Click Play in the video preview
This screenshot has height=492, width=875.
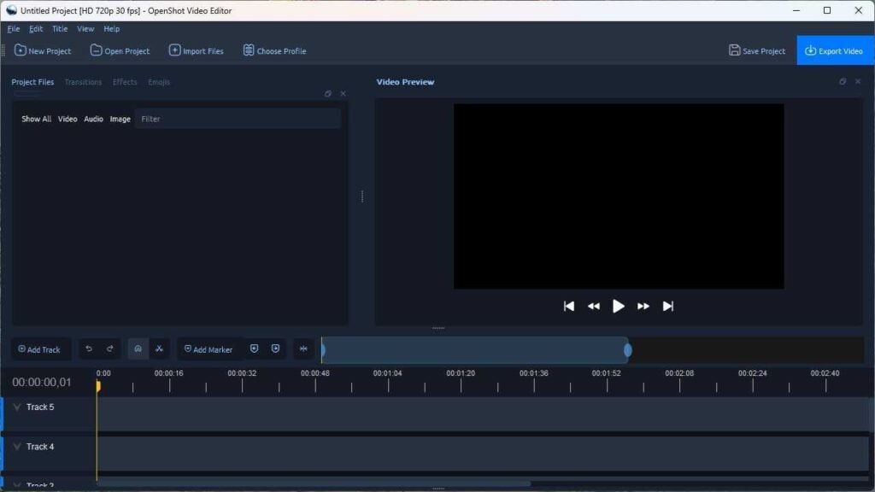(618, 305)
